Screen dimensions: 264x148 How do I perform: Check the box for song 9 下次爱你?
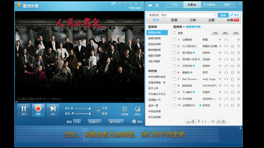coord(175,92)
